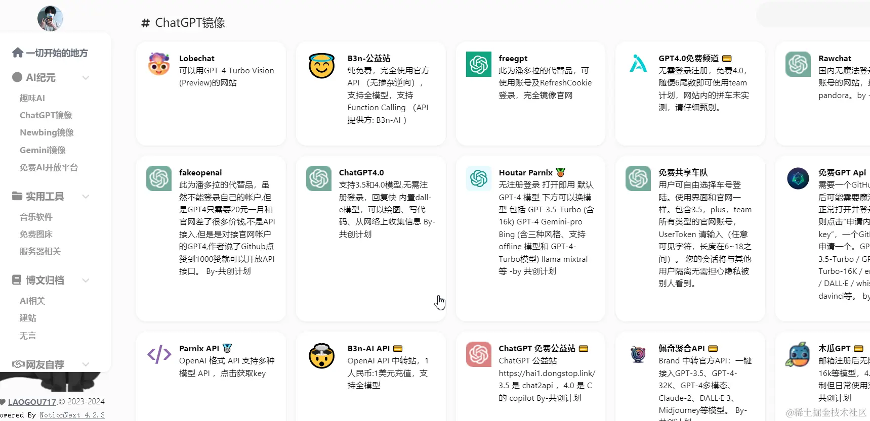Collapse the 博文归档 menu chevron

point(86,280)
